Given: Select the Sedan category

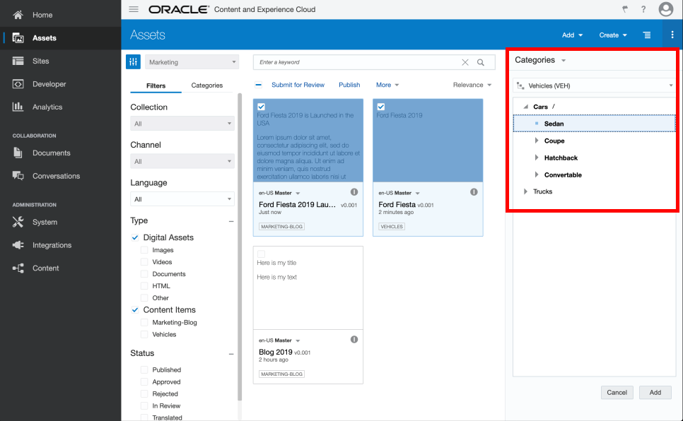Looking at the screenshot, I should (x=594, y=124).
